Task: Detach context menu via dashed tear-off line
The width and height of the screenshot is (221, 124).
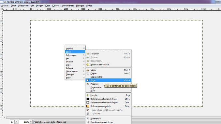Action: tap(75, 46)
